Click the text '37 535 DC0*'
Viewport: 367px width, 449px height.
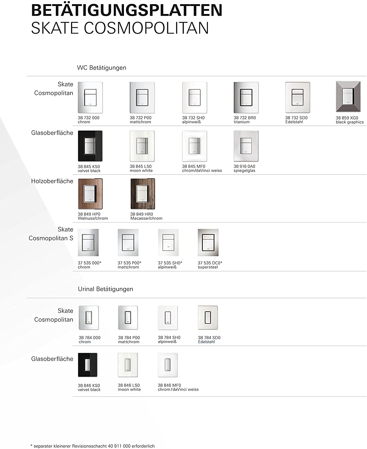pyautogui.click(x=210, y=263)
